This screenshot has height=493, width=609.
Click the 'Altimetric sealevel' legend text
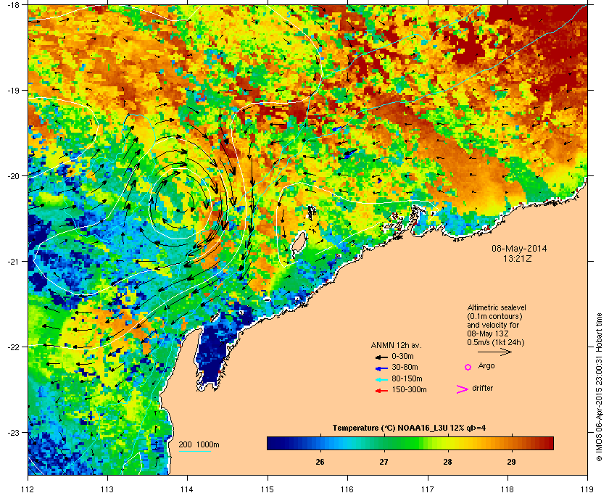(497, 307)
